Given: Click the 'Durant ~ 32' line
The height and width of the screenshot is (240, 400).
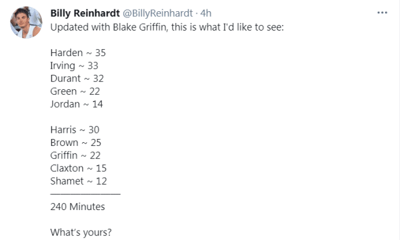Looking at the screenshot, I should point(77,79).
